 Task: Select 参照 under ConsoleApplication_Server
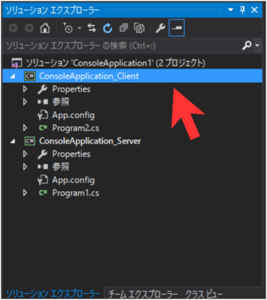(x=60, y=167)
